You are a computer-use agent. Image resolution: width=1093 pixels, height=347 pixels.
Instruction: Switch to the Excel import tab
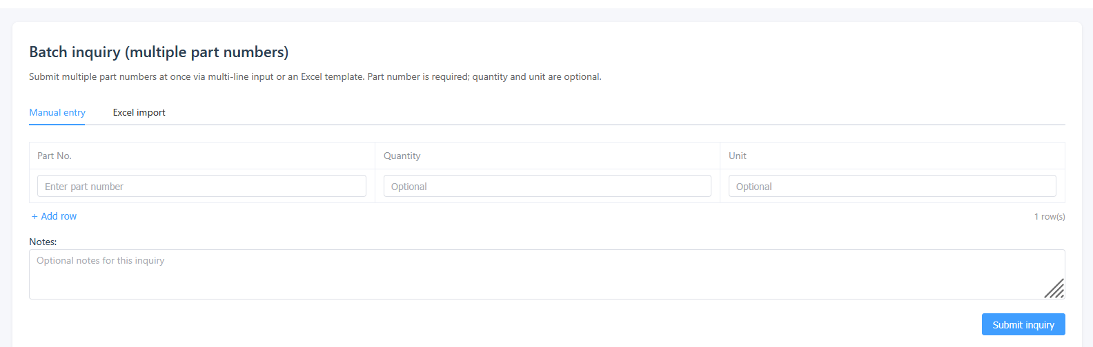[139, 112]
